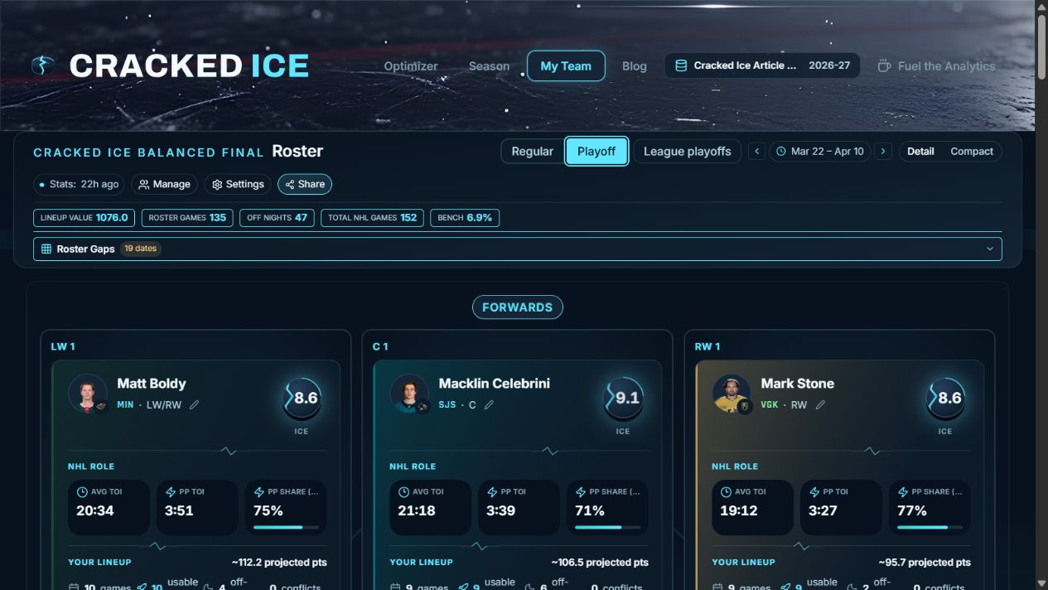
Task: Click the gear icon in the Settings button
Action: [x=218, y=184]
